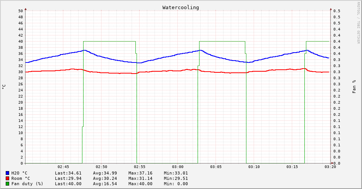Click the 03:20 time axis label

(x=330, y=167)
